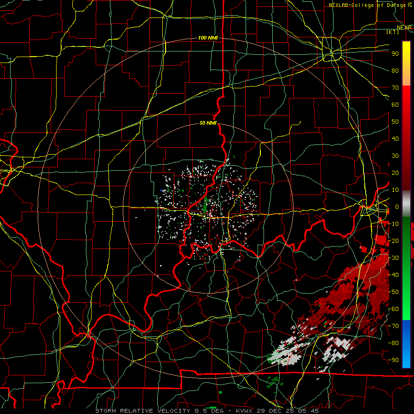Click the 100 NMI range ring label
414x414 pixels.
[x=208, y=38]
